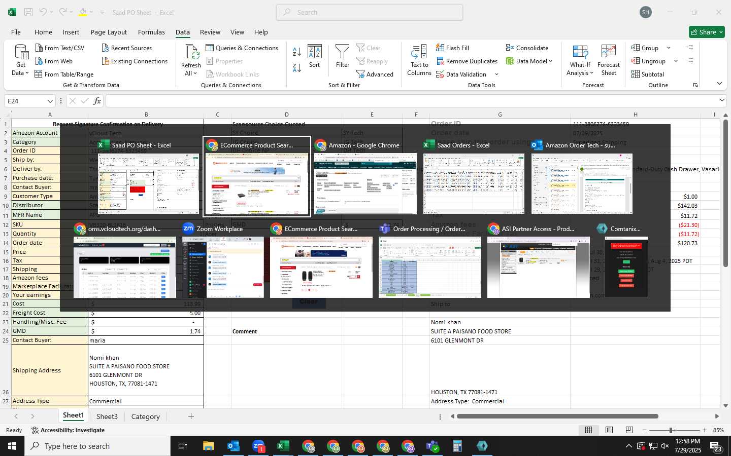Switch to the Formulas tab
The image size is (731, 456).
[x=151, y=32]
